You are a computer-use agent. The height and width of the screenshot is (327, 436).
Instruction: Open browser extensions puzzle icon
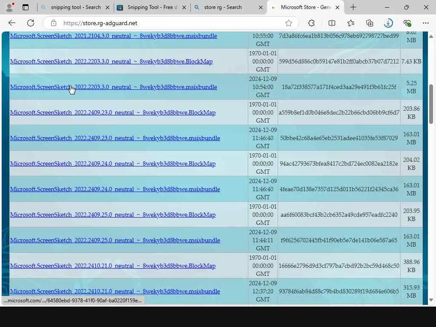311,23
